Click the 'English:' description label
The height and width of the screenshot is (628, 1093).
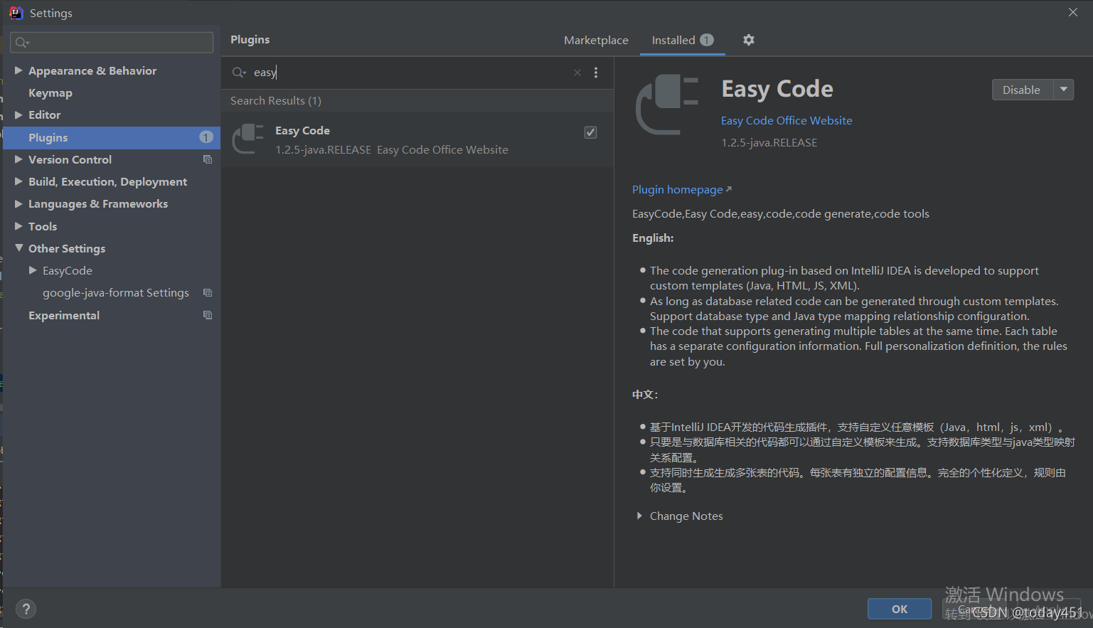[x=653, y=238]
